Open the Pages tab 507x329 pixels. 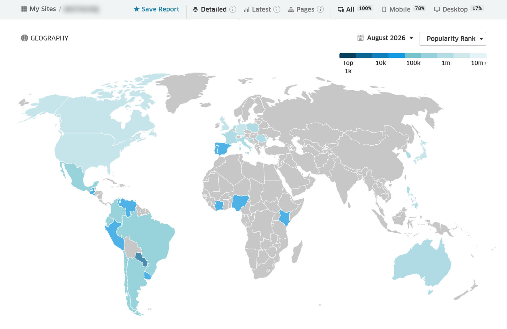click(301, 9)
